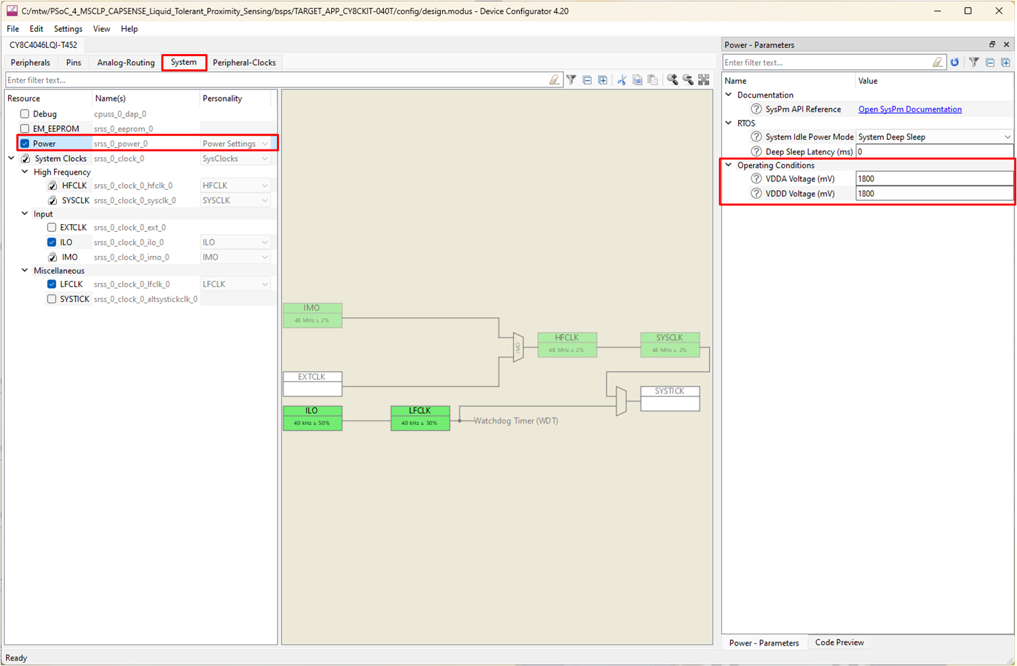The height and width of the screenshot is (666, 1017).
Task: Click the VDDA Voltage value field
Action: (x=934, y=179)
